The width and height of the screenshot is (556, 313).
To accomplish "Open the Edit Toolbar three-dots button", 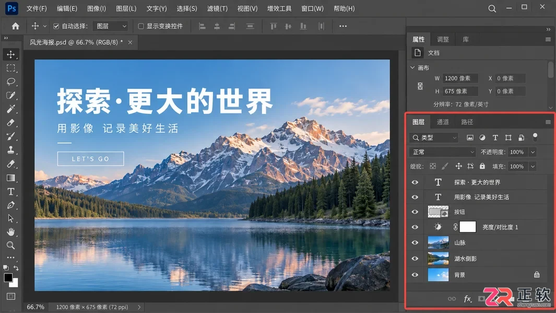I will coord(10,258).
